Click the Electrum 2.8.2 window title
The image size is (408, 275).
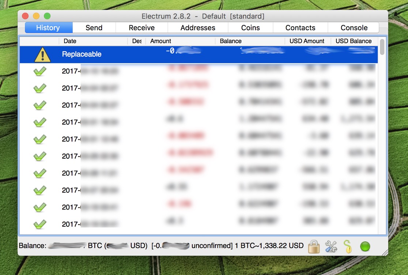click(x=203, y=16)
